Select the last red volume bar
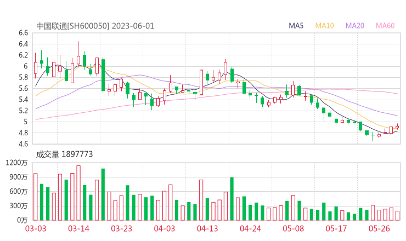406x241 pixels. (397, 216)
